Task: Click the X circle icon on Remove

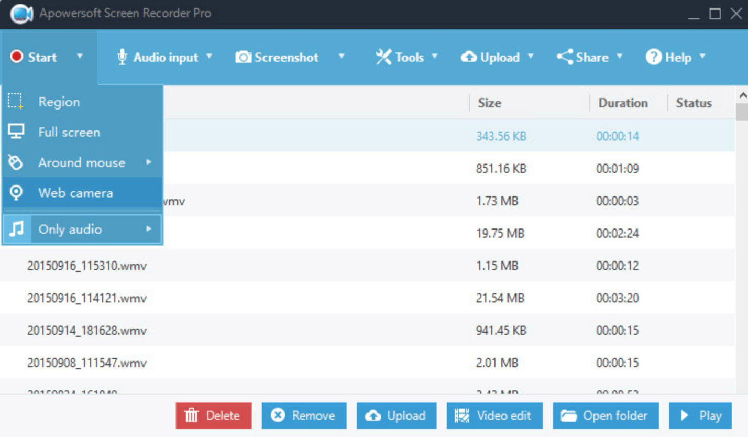Action: 278,416
